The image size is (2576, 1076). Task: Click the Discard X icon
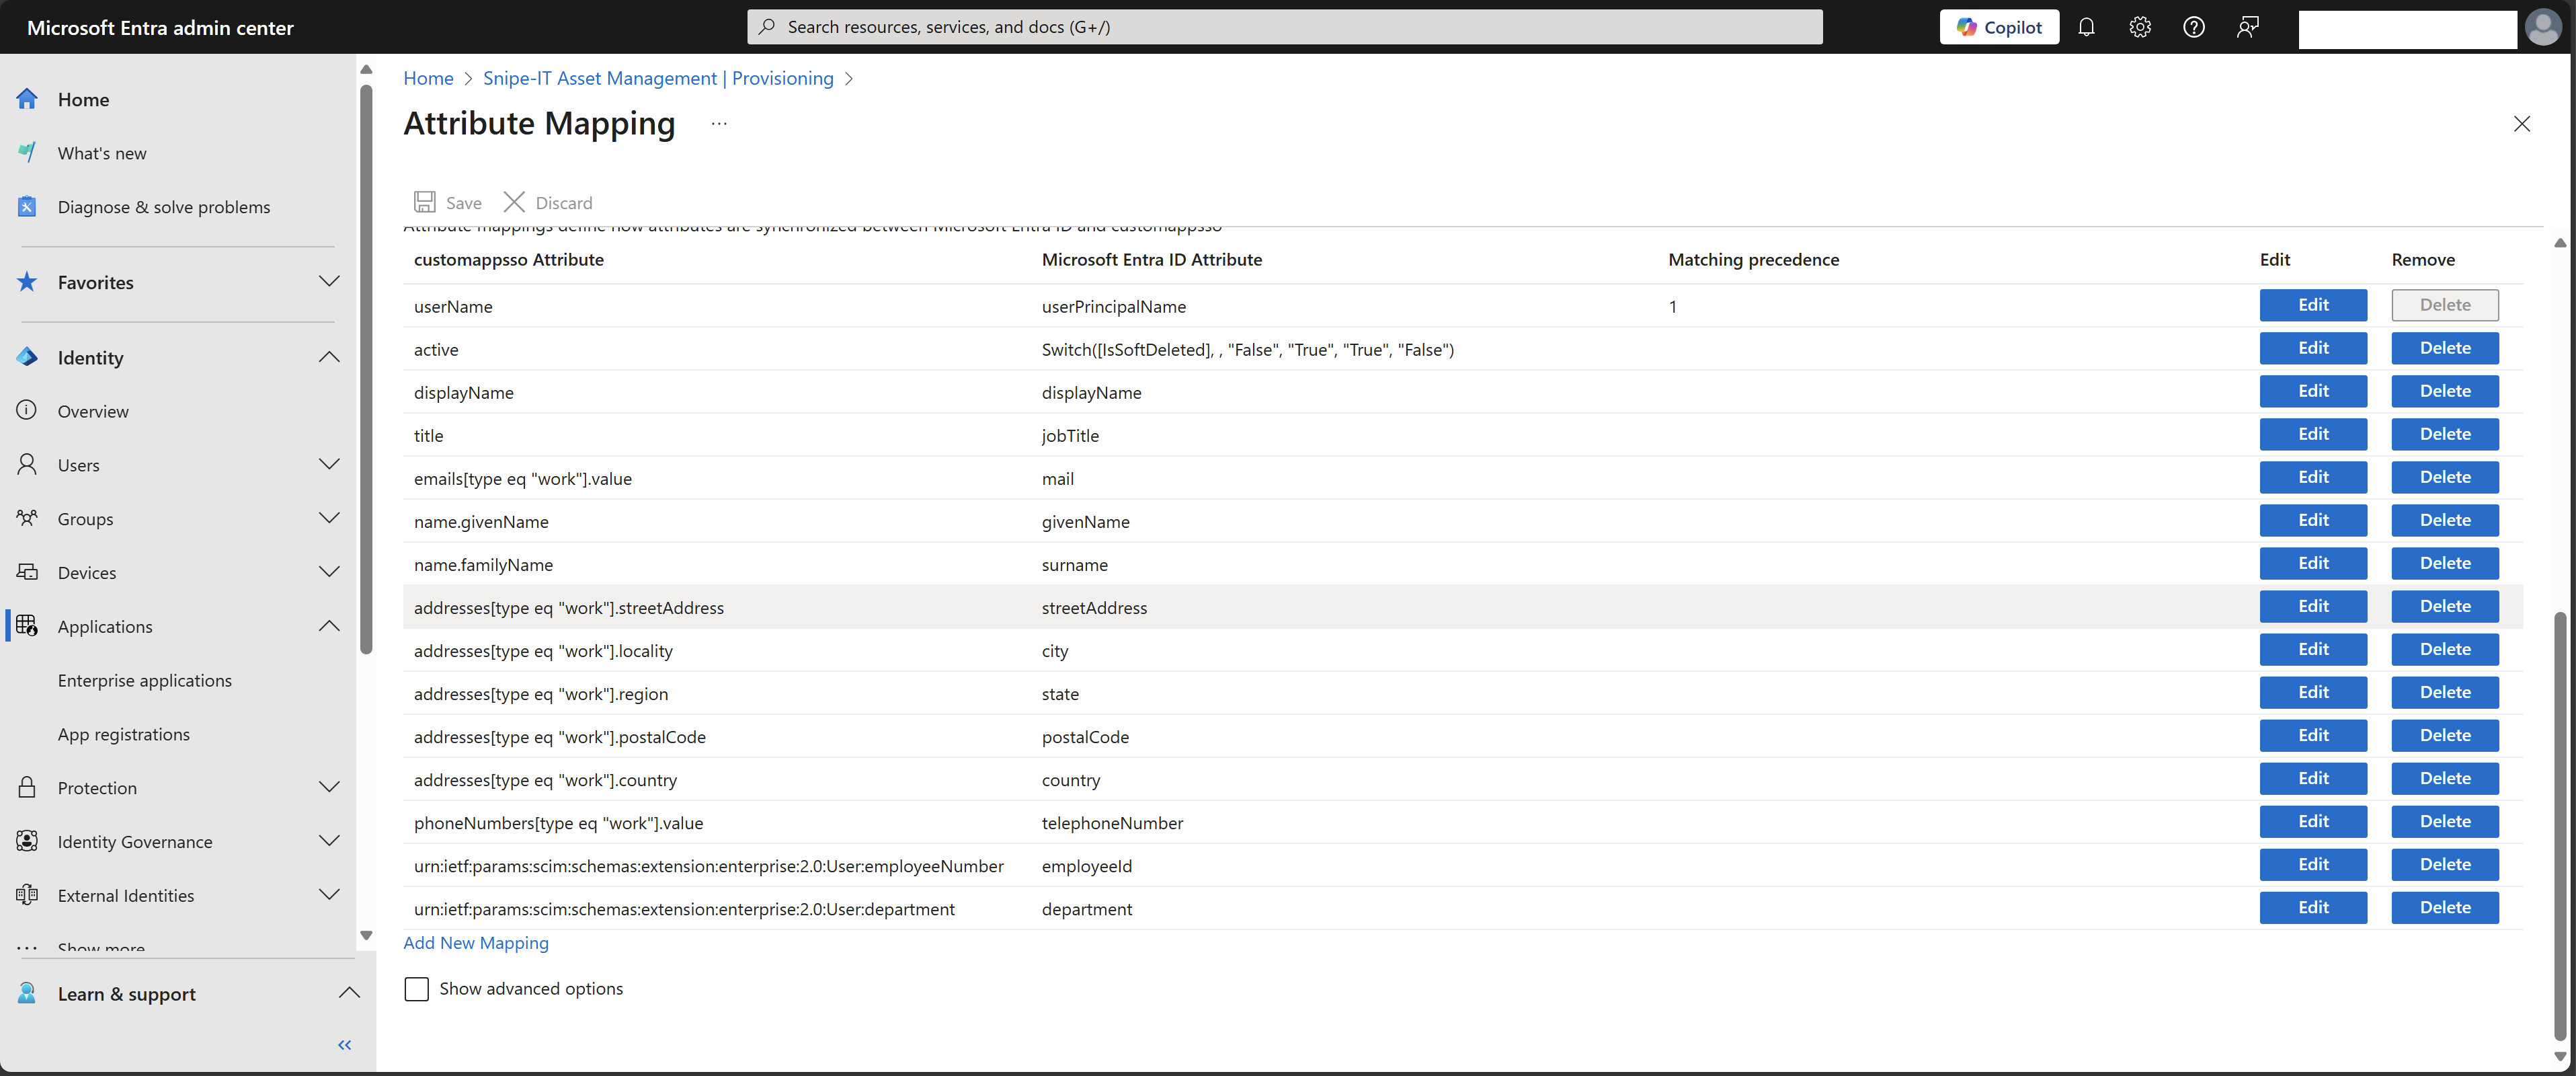(514, 202)
